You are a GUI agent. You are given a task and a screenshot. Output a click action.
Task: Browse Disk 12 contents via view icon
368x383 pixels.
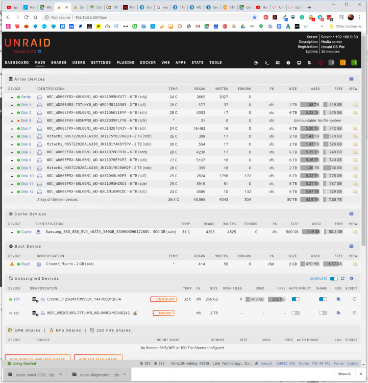(x=355, y=192)
